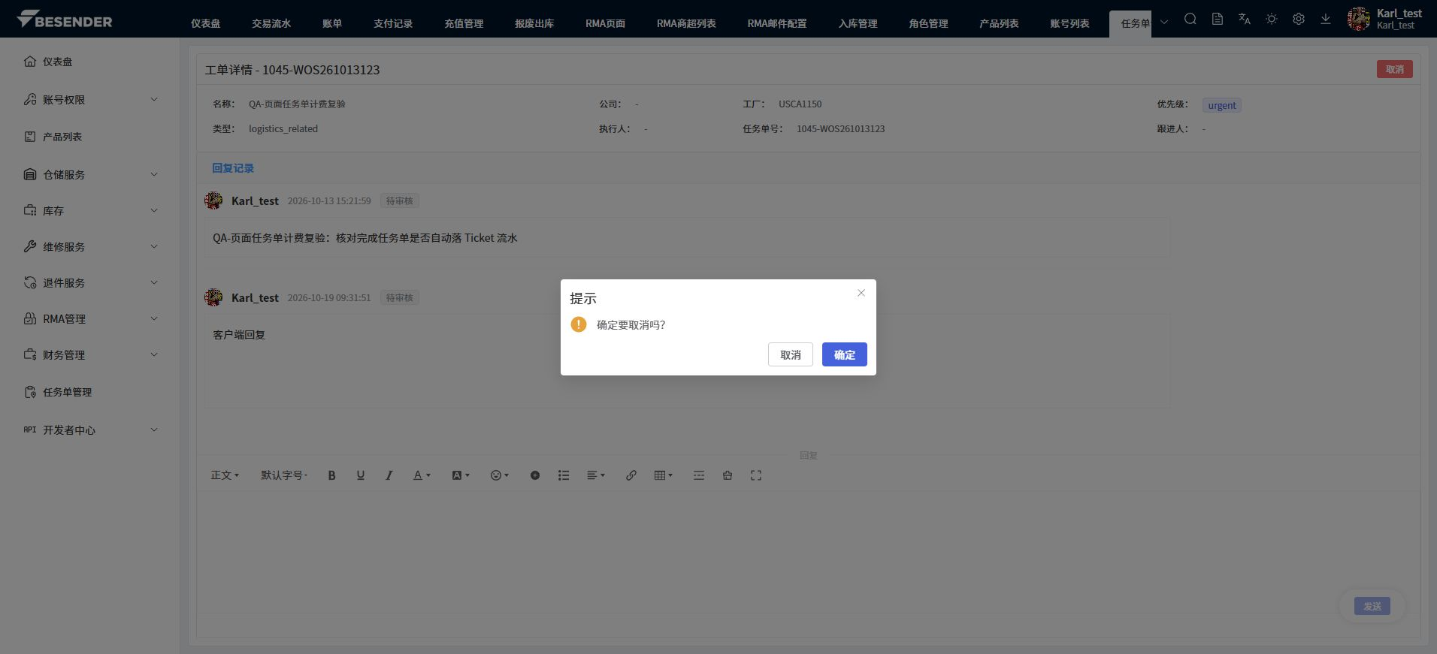Confirm cancellation with the 确定 button
The image size is (1437, 654).
pos(844,354)
